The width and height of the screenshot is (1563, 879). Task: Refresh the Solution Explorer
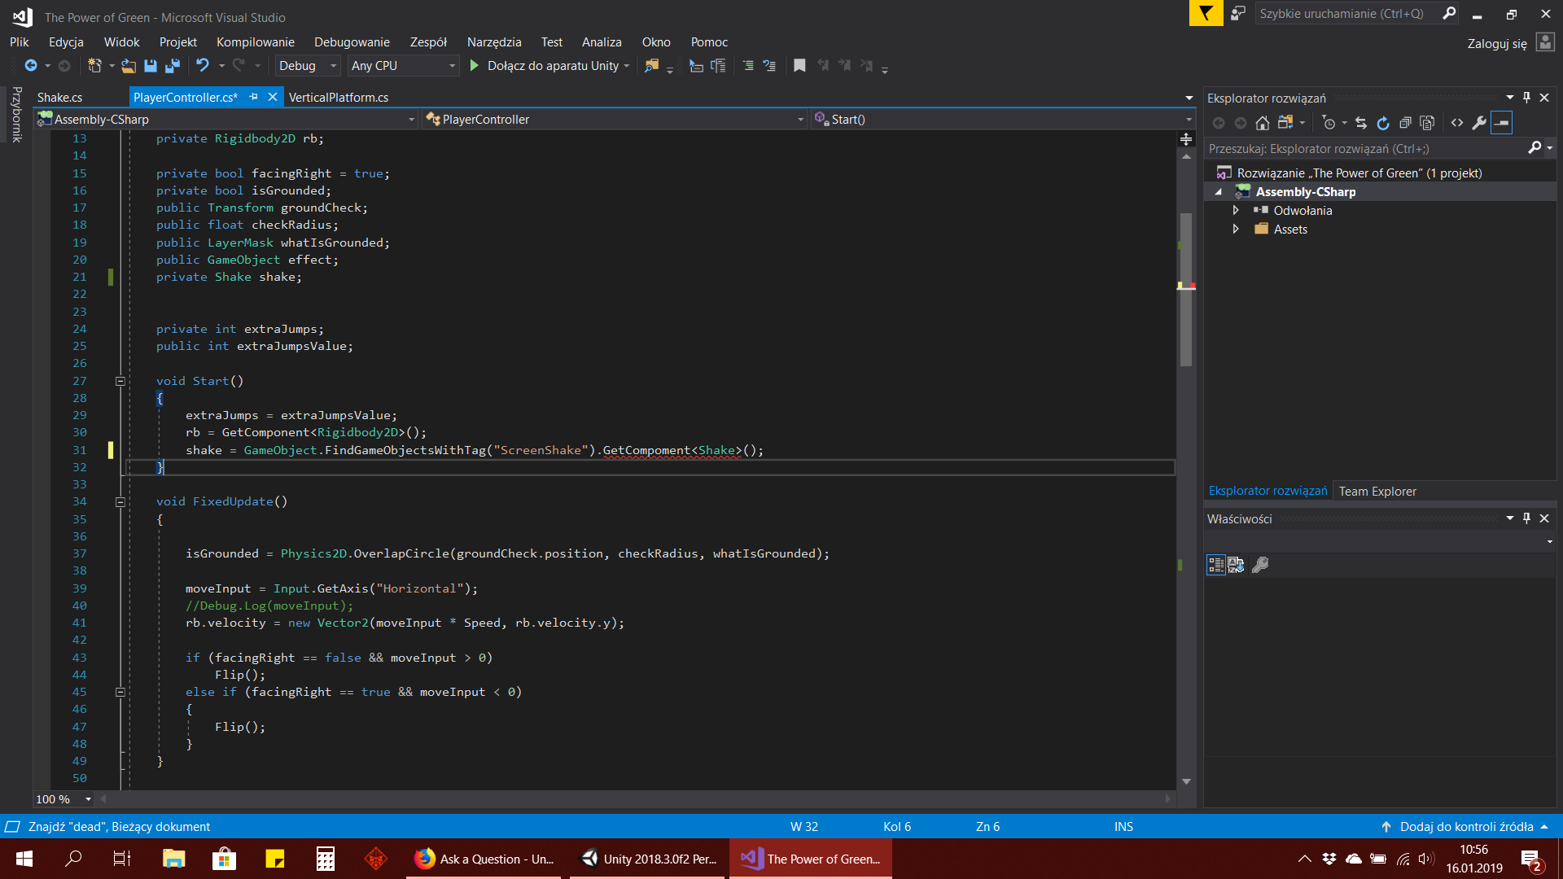1383,123
